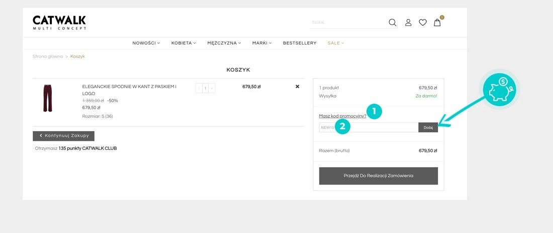Click the Dodaj promo code button
The image size is (553, 233).
[x=428, y=128]
